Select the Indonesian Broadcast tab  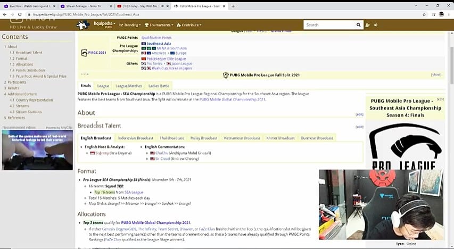136,138
